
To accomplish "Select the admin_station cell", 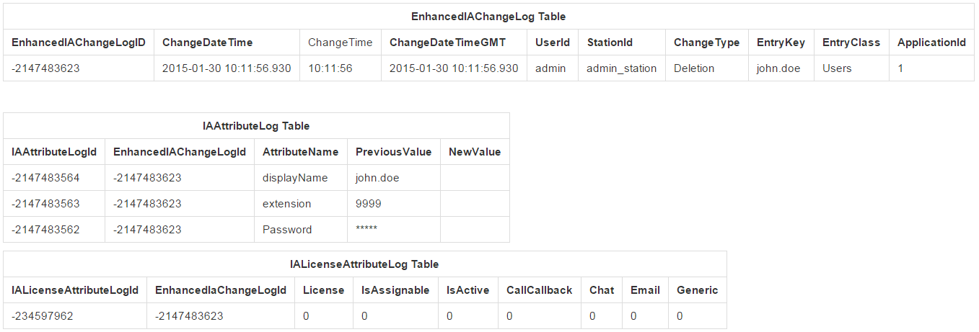I will pyautogui.click(x=621, y=68).
